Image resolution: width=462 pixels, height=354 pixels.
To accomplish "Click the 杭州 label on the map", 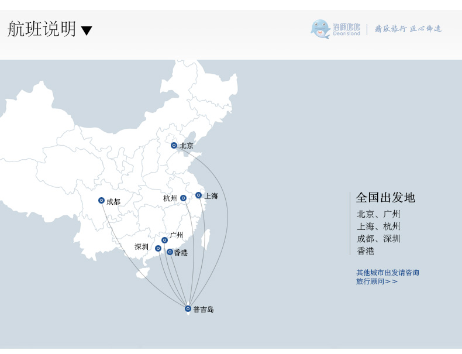I will tap(170, 198).
